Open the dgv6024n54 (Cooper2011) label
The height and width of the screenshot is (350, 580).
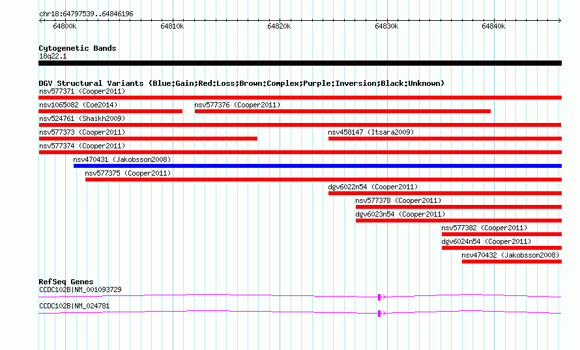pos(486,241)
